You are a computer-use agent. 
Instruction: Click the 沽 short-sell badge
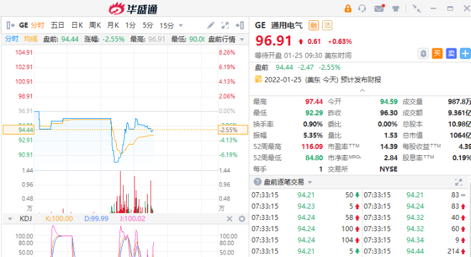pyautogui.click(x=327, y=25)
